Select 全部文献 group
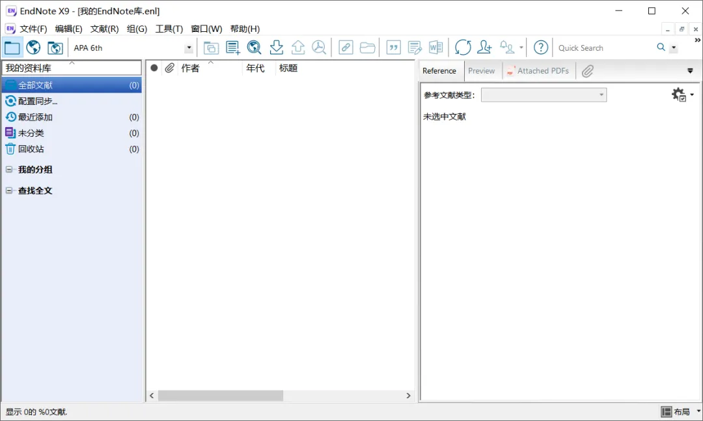This screenshot has height=421, width=703. click(x=72, y=85)
